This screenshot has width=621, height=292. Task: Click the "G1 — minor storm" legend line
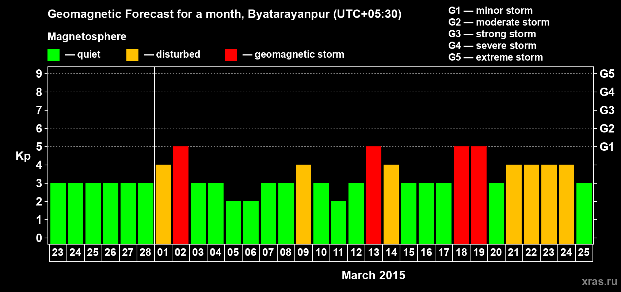(491, 11)
